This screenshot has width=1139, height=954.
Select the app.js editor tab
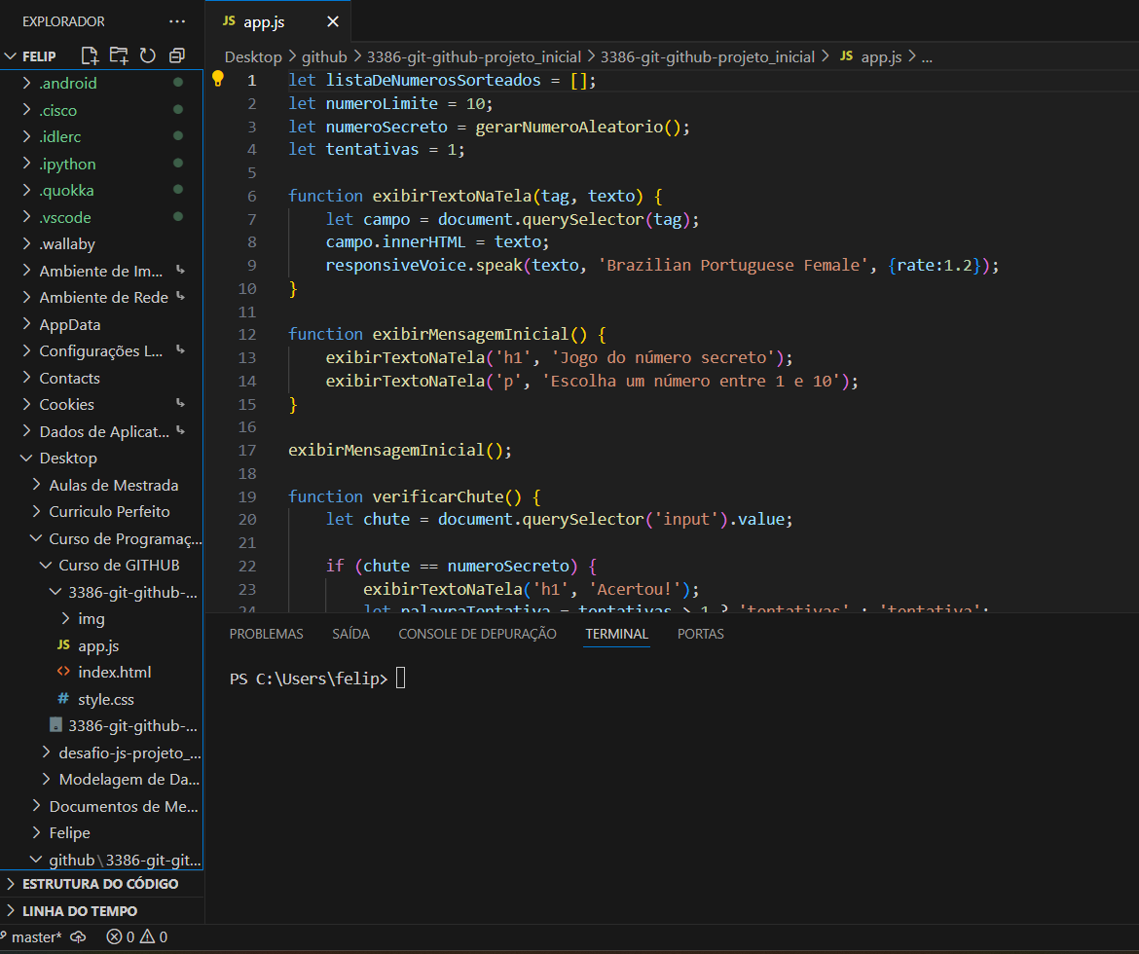[x=277, y=21]
